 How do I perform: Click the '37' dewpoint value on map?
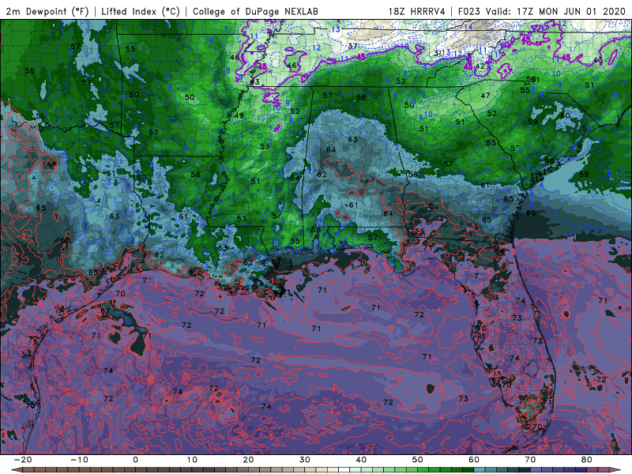click(352, 46)
